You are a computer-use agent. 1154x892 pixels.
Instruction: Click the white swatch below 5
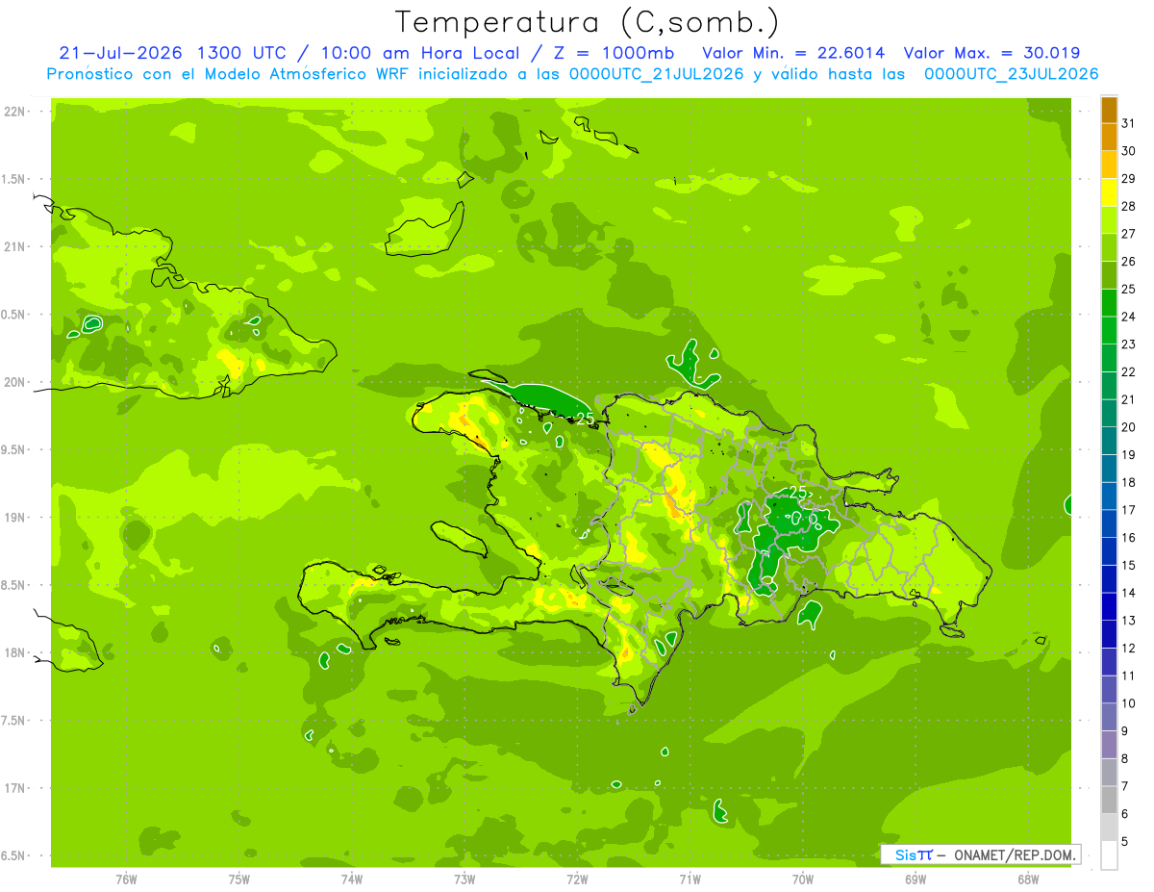point(1109,855)
